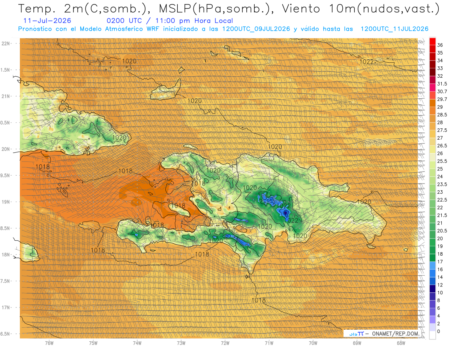Click the '70W' longitude axis label
Screen dimensions: 450x348
(313, 343)
